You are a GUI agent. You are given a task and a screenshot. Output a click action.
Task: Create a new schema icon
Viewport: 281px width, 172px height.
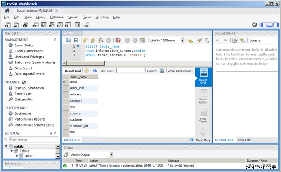click(x=36, y=25)
